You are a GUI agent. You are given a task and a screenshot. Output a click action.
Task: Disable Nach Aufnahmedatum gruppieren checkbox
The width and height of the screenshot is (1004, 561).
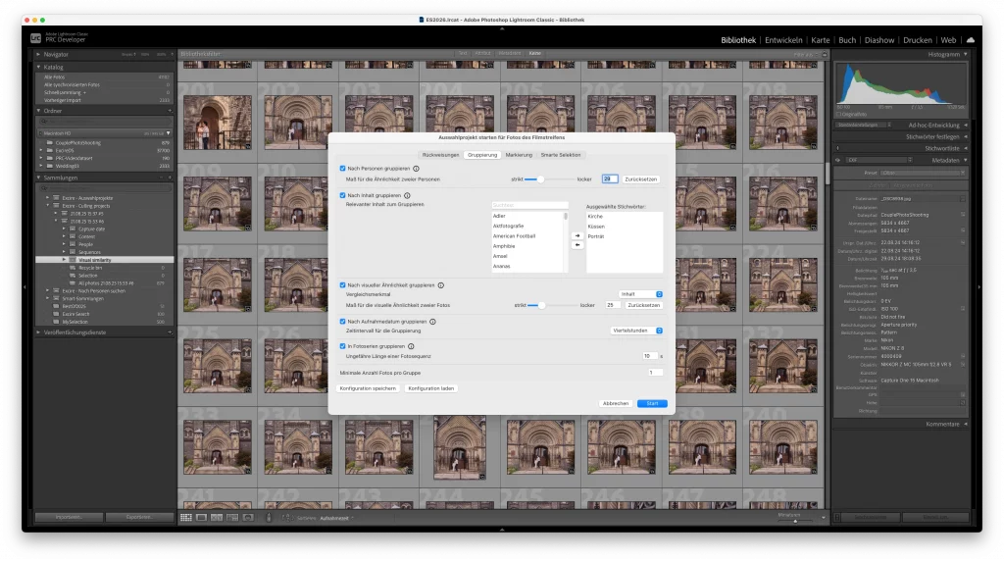click(341, 321)
